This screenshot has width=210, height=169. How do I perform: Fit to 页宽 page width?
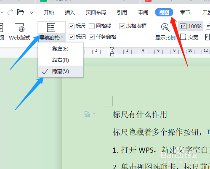[189, 37]
